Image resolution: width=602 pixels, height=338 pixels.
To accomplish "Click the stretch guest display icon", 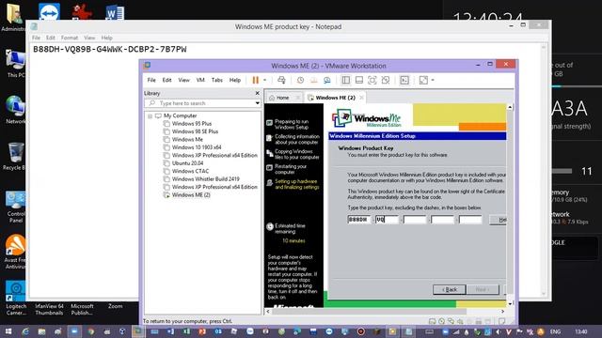I will 423,80.
